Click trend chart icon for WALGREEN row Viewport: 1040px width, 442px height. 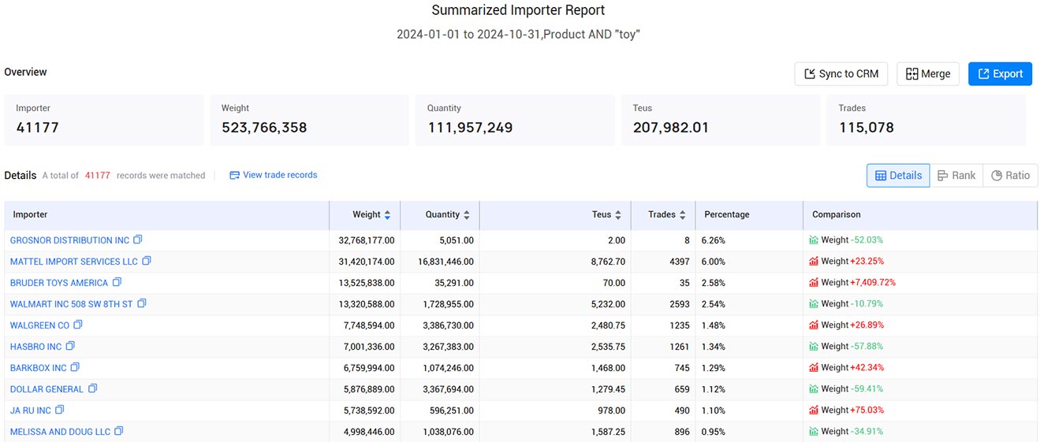[814, 325]
